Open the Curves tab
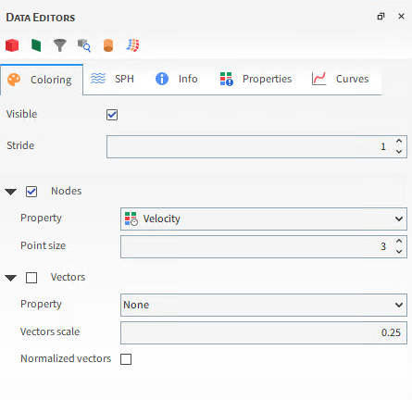Image resolution: width=412 pixels, height=400 pixels. 340,79
